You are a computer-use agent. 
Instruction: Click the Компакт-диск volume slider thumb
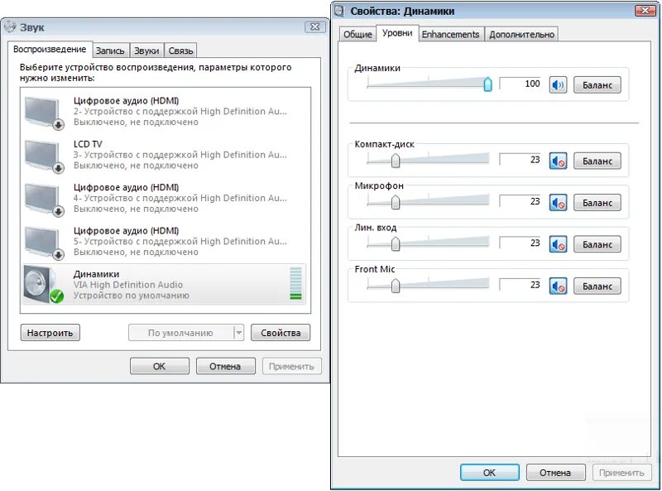(396, 160)
